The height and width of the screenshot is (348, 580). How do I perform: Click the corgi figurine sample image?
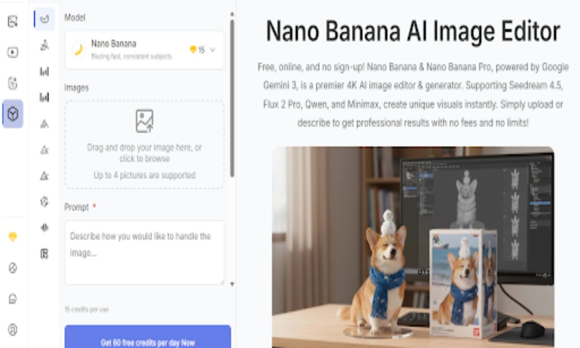click(413, 247)
